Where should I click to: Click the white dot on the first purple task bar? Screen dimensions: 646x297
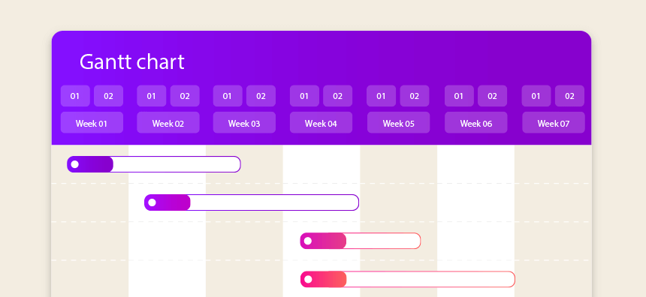(74, 164)
